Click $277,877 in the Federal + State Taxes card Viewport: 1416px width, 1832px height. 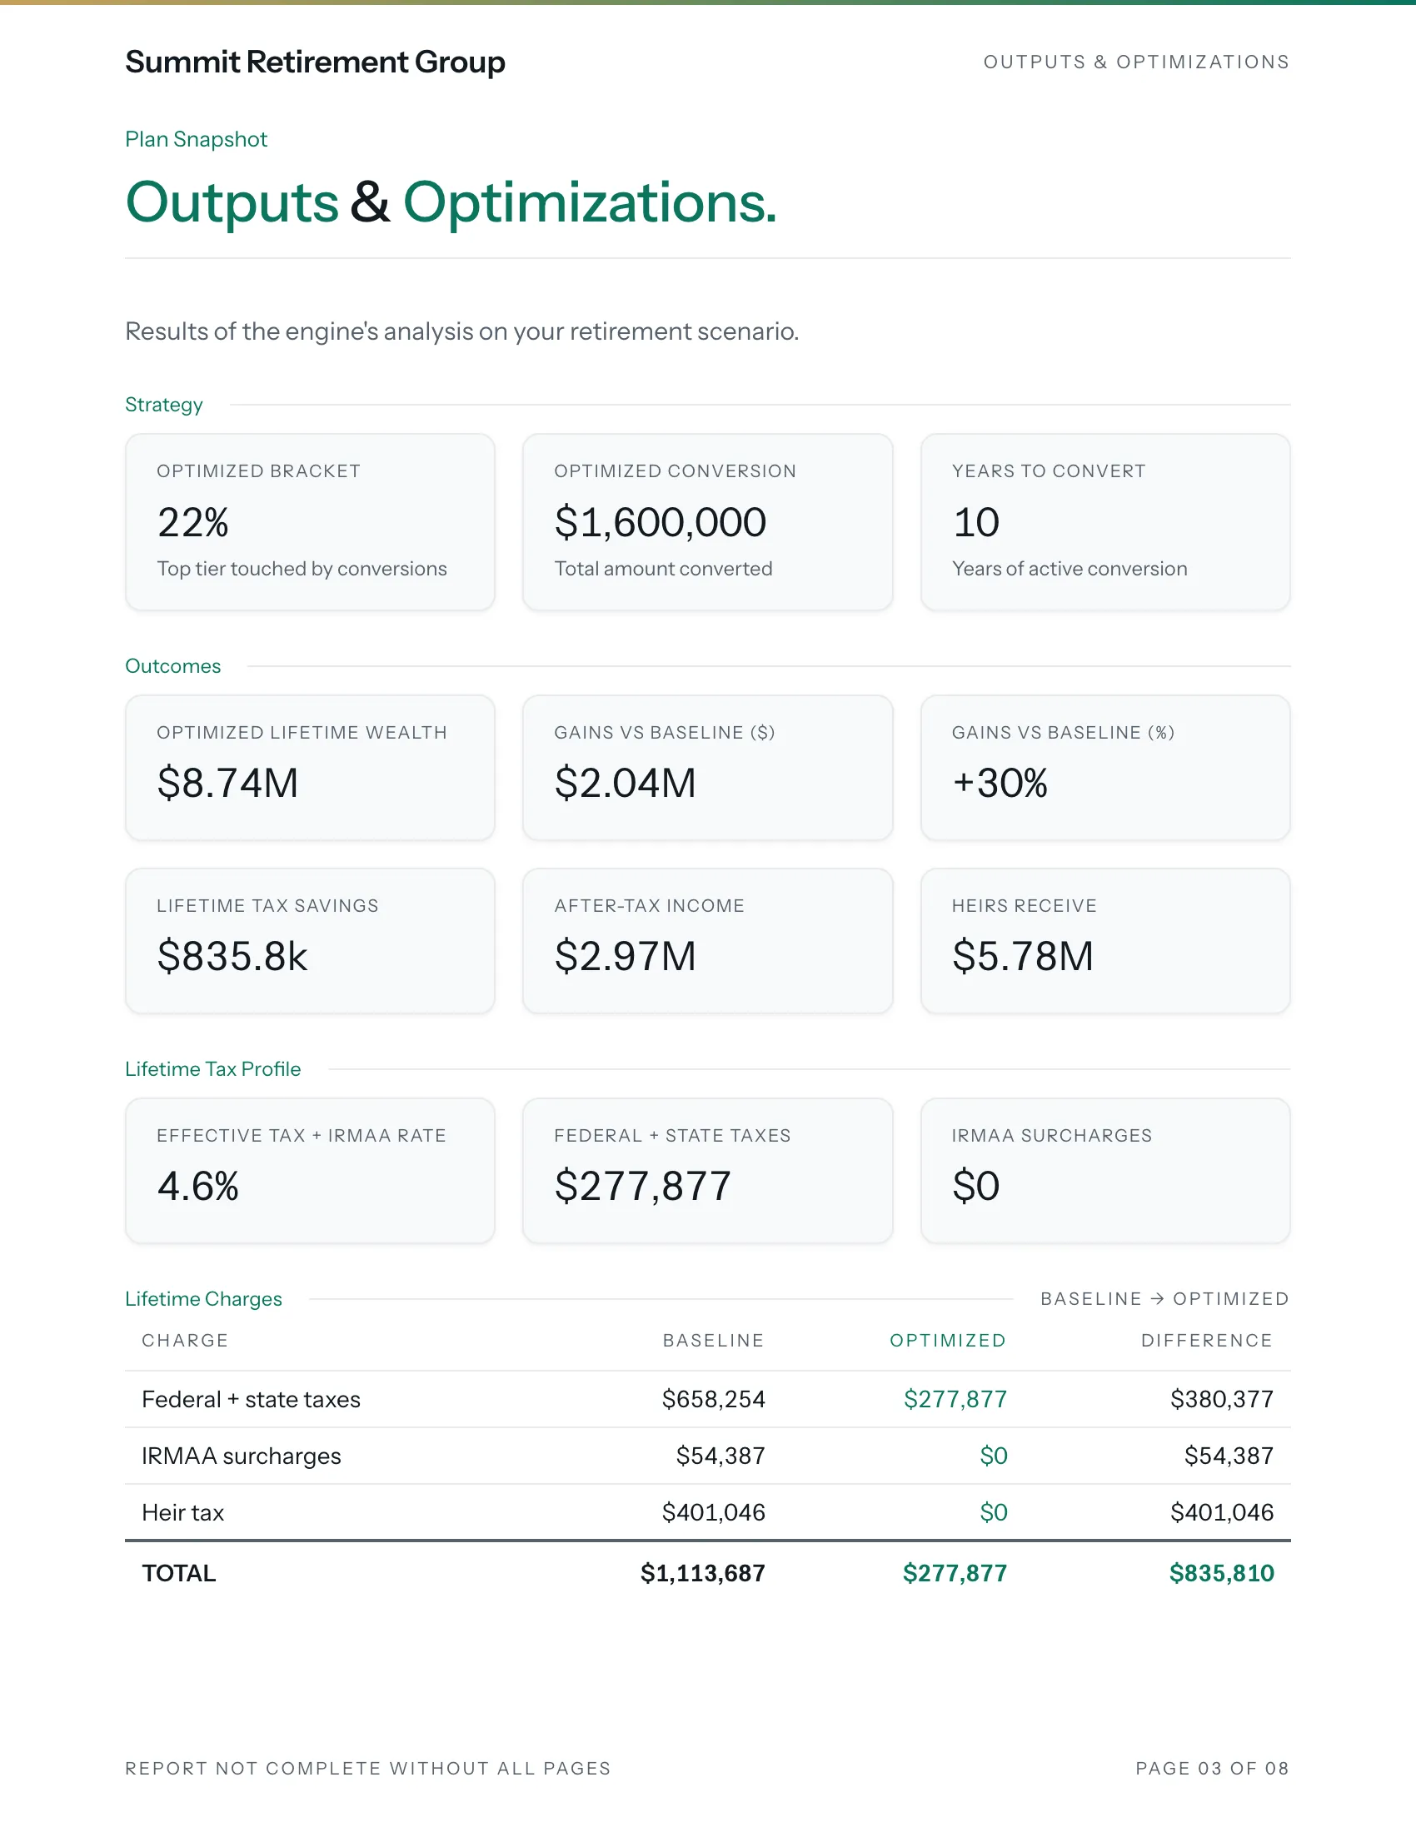pos(642,1186)
